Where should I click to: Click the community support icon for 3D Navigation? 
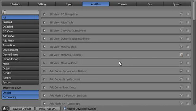coord(181,14)
